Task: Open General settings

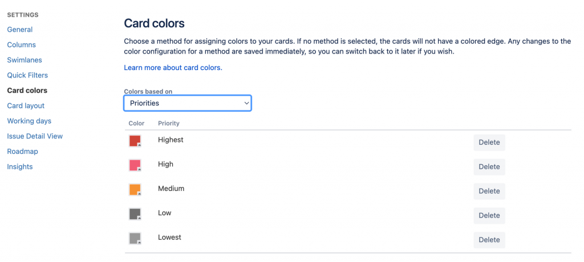Action: 20,30
